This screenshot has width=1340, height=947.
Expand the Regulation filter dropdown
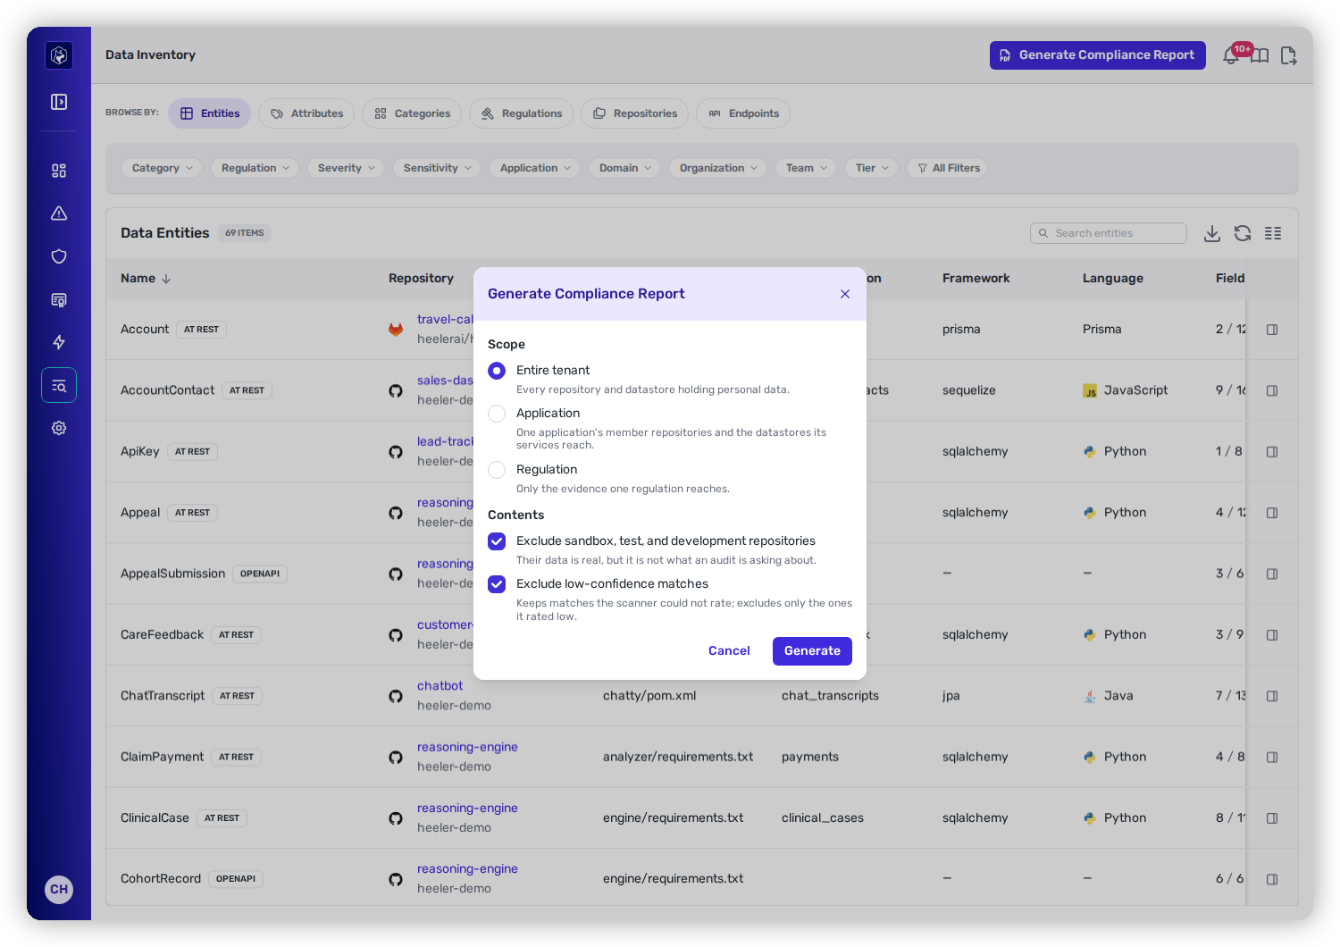[255, 168]
